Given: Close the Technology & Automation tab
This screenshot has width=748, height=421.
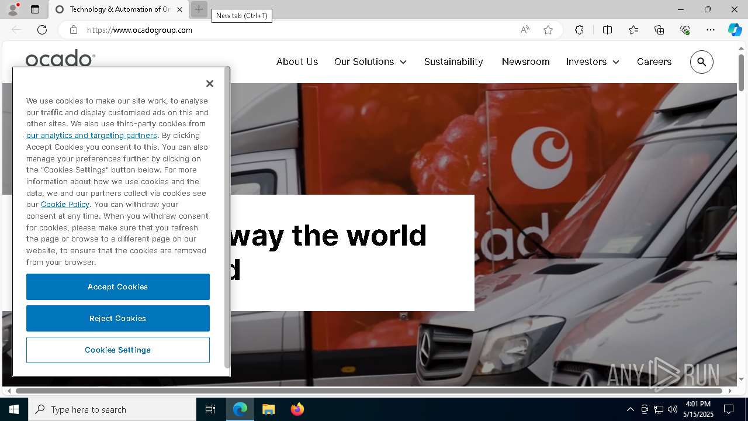Looking at the screenshot, I should point(179,9).
